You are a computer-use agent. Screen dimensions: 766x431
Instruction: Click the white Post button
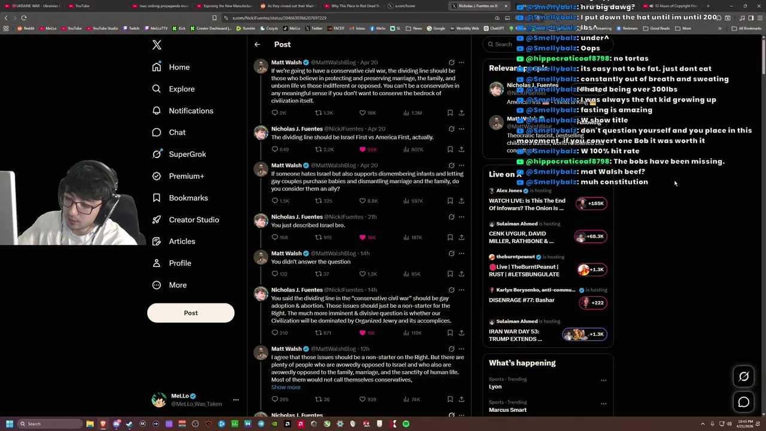pos(191,313)
